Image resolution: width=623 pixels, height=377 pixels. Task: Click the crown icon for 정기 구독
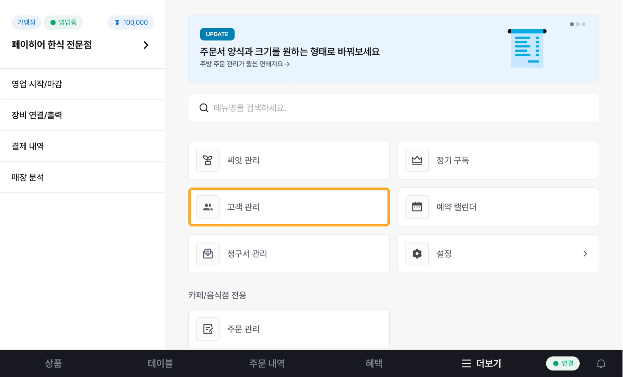[x=417, y=160]
